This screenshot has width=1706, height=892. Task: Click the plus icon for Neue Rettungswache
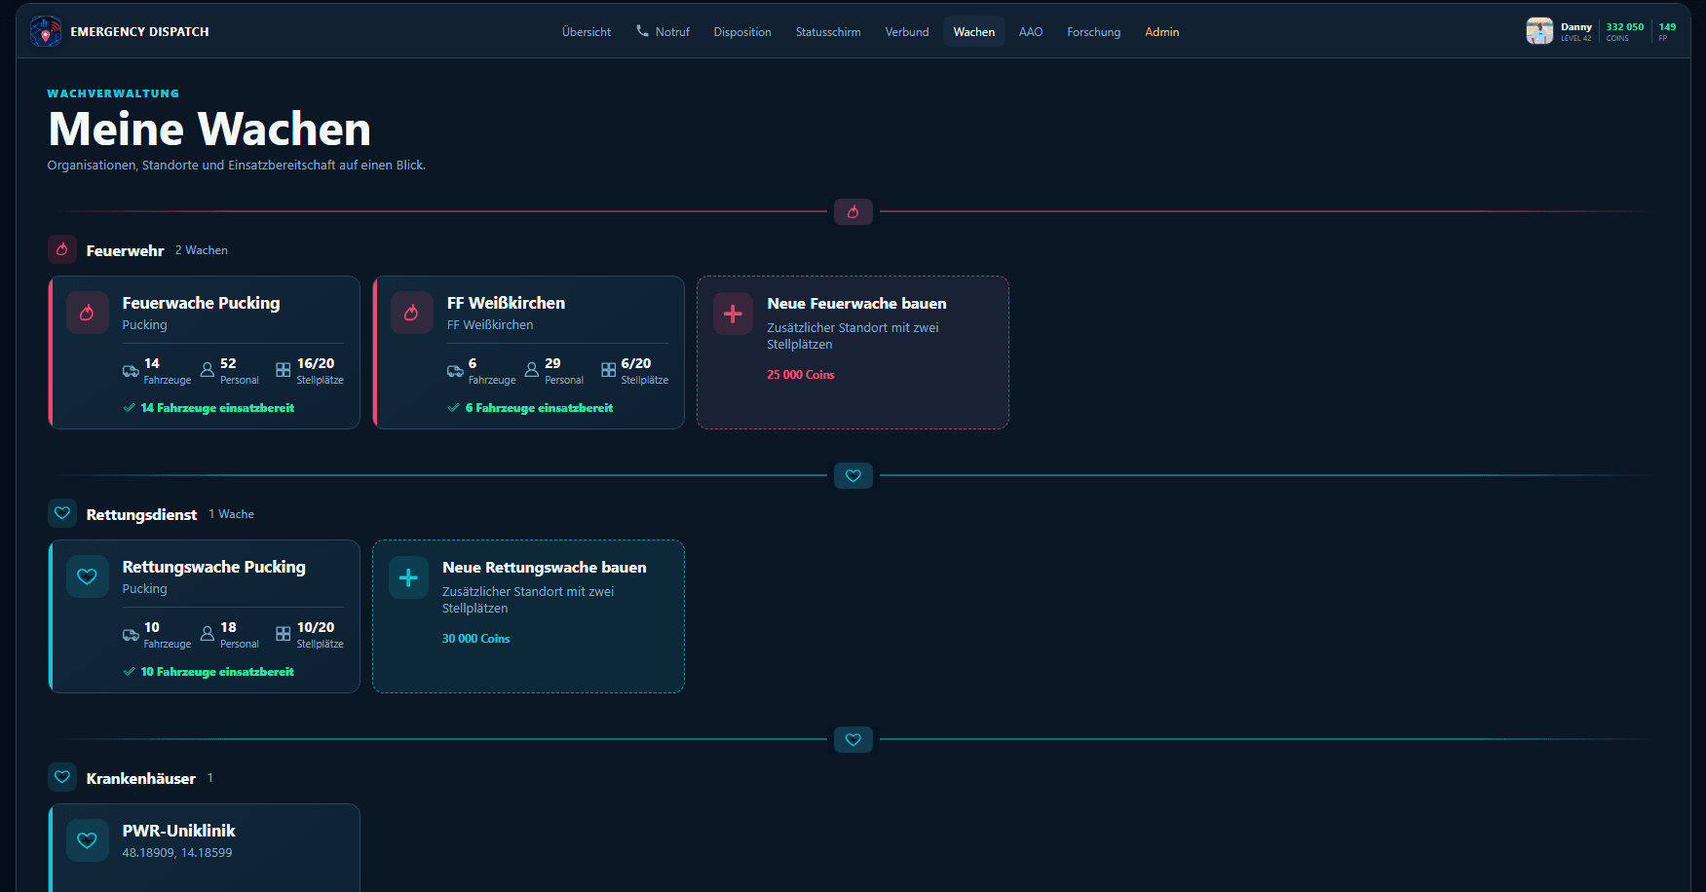coord(409,577)
